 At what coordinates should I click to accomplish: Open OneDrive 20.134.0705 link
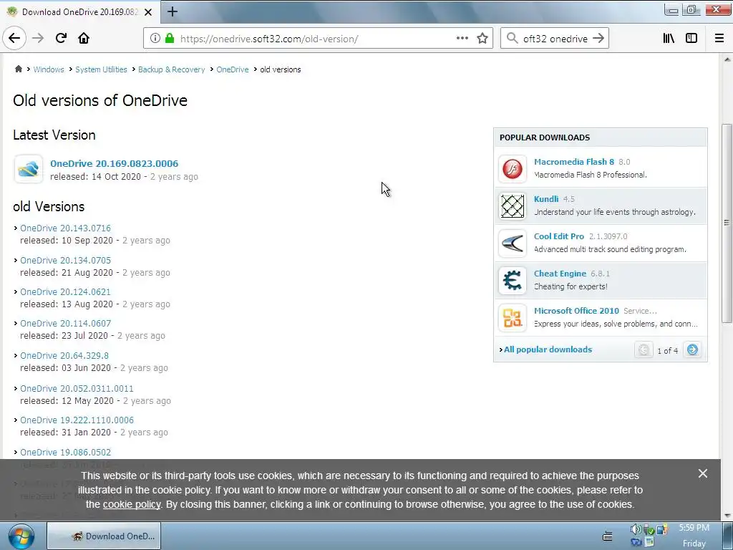[x=65, y=260]
